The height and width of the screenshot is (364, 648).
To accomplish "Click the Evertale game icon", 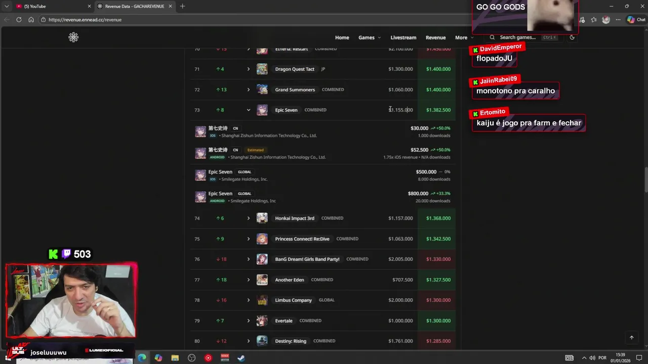I will 262,321.
